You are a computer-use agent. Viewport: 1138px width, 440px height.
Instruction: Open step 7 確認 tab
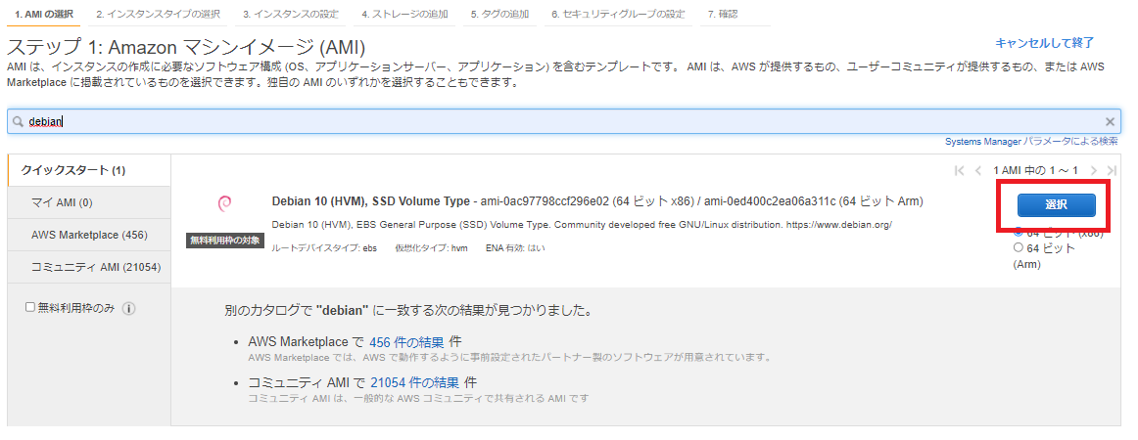coord(735,15)
